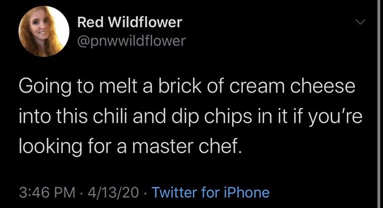Select the word 'Wildflower' in the display name
The width and height of the screenshot is (383, 208).
145,22
